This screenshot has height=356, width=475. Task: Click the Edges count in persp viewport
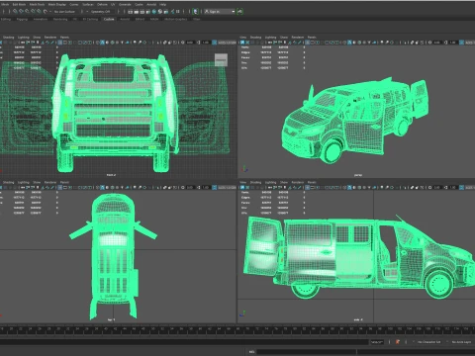[266, 52]
